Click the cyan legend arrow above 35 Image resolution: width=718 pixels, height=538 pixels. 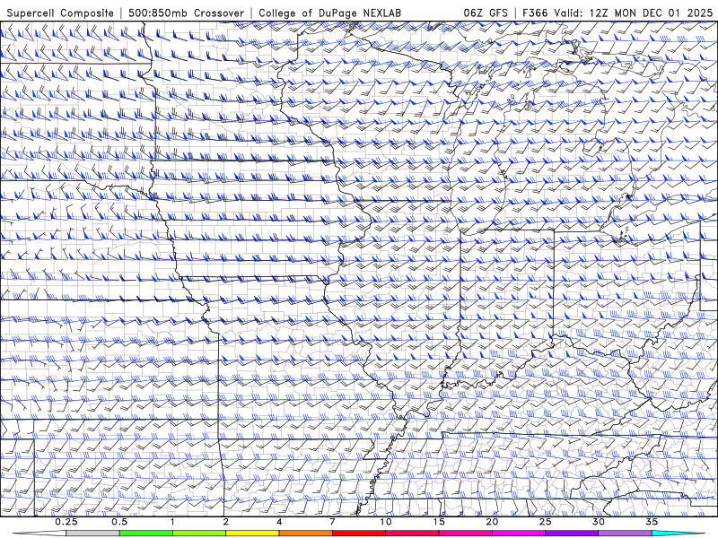pos(678,534)
